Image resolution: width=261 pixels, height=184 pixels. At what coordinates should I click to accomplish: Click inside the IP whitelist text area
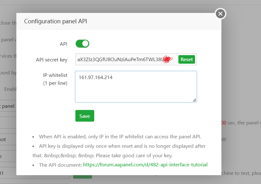click(x=136, y=90)
